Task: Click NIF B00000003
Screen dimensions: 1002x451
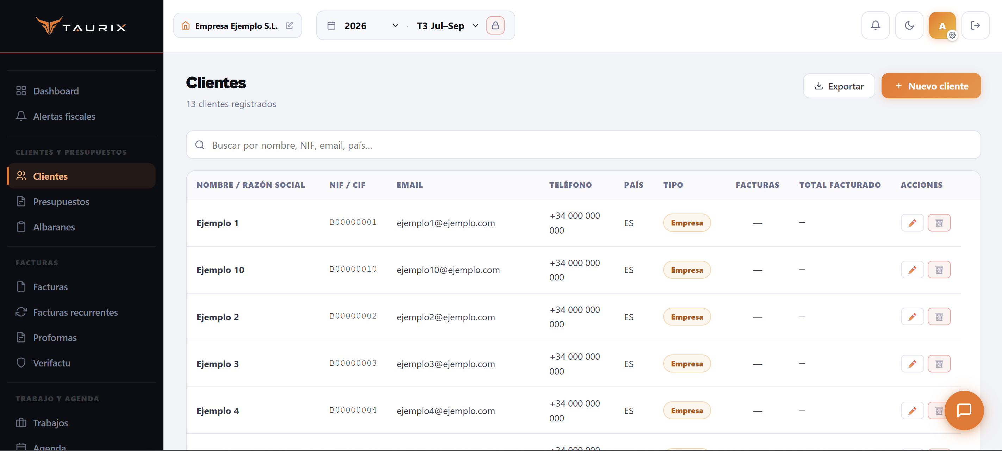Action: (353, 363)
